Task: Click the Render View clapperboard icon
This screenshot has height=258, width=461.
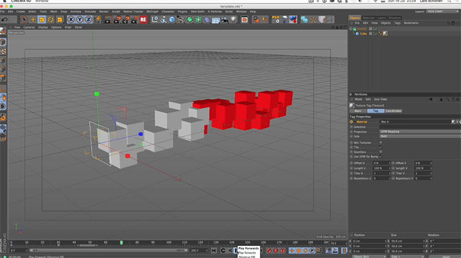Action: point(108,20)
